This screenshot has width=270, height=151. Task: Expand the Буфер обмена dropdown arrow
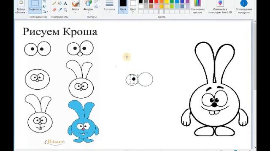tap(26, 13)
